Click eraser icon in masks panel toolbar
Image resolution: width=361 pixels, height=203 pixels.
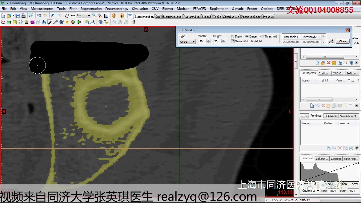pos(345,63)
